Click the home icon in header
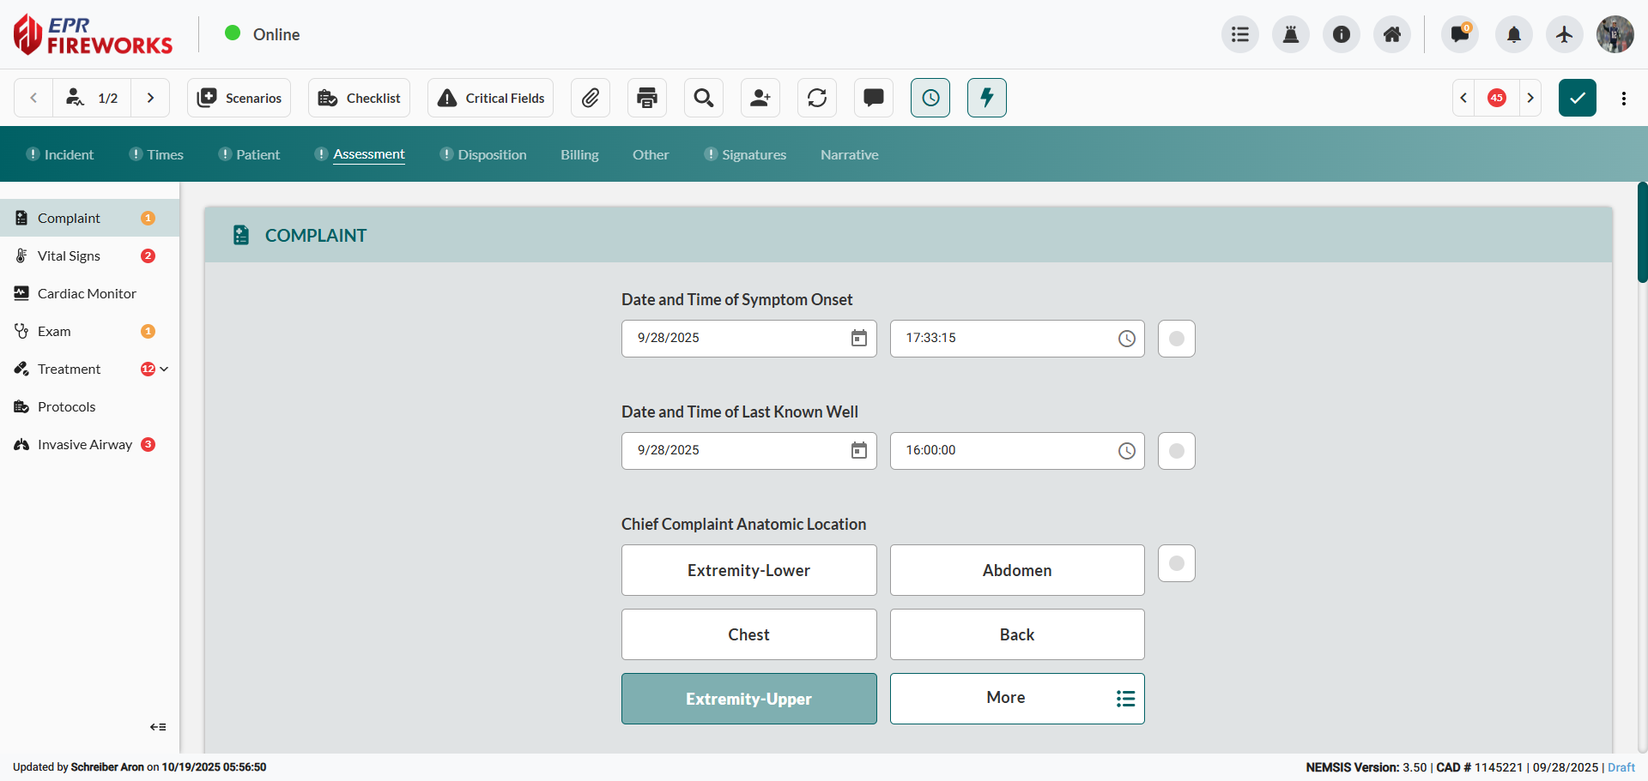This screenshot has width=1648, height=781. [x=1392, y=34]
